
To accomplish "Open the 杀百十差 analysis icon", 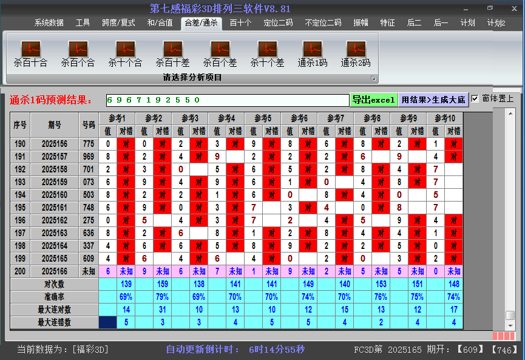I will [x=173, y=53].
